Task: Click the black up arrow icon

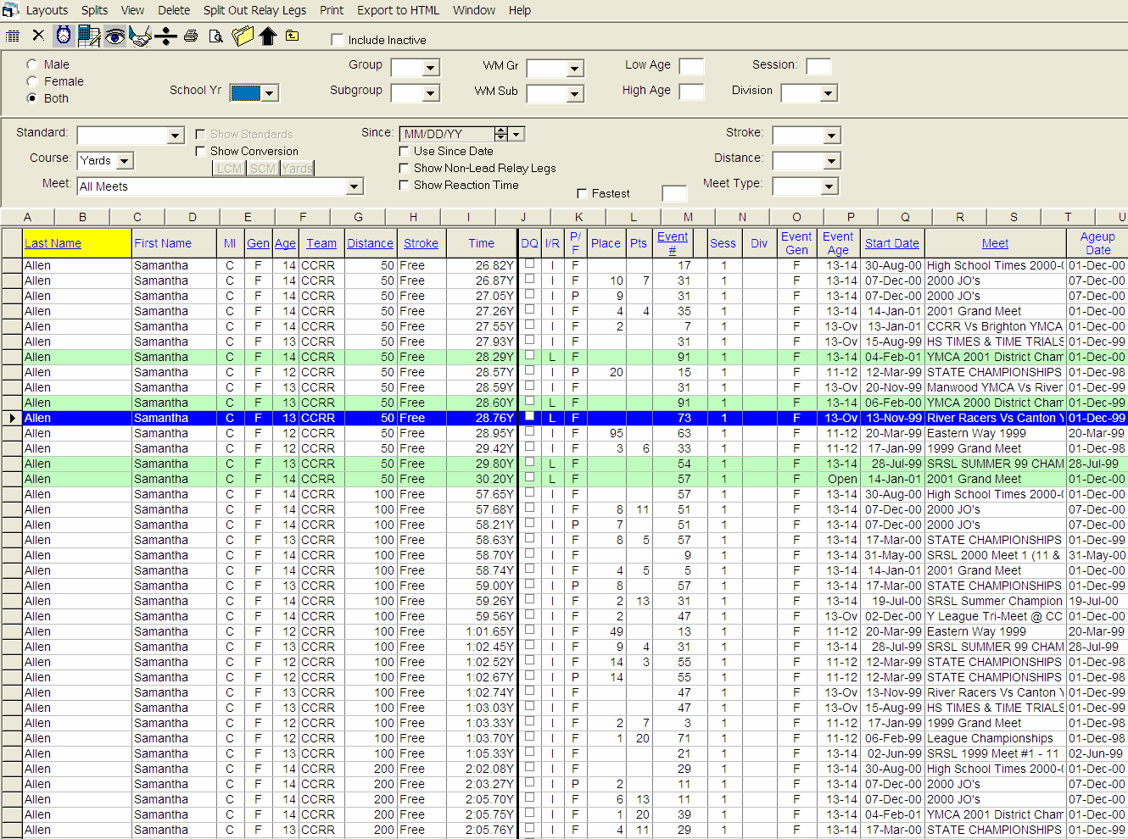Action: pyautogui.click(x=268, y=36)
